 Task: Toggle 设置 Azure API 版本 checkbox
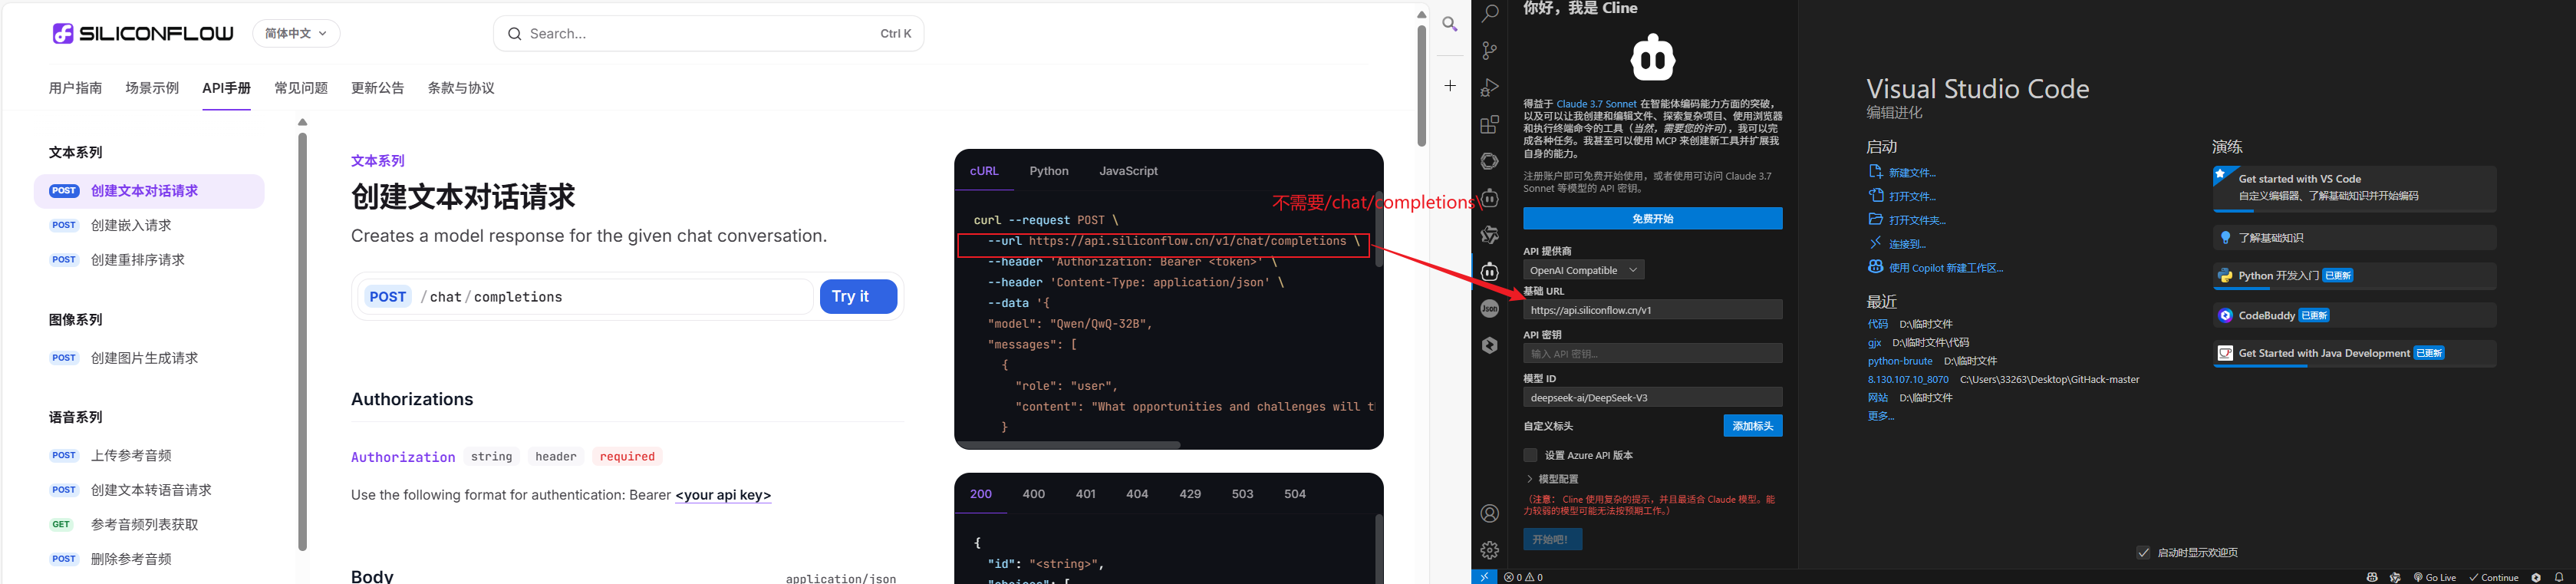point(1530,455)
